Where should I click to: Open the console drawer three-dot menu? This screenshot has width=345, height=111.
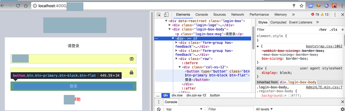click(x=159, y=102)
